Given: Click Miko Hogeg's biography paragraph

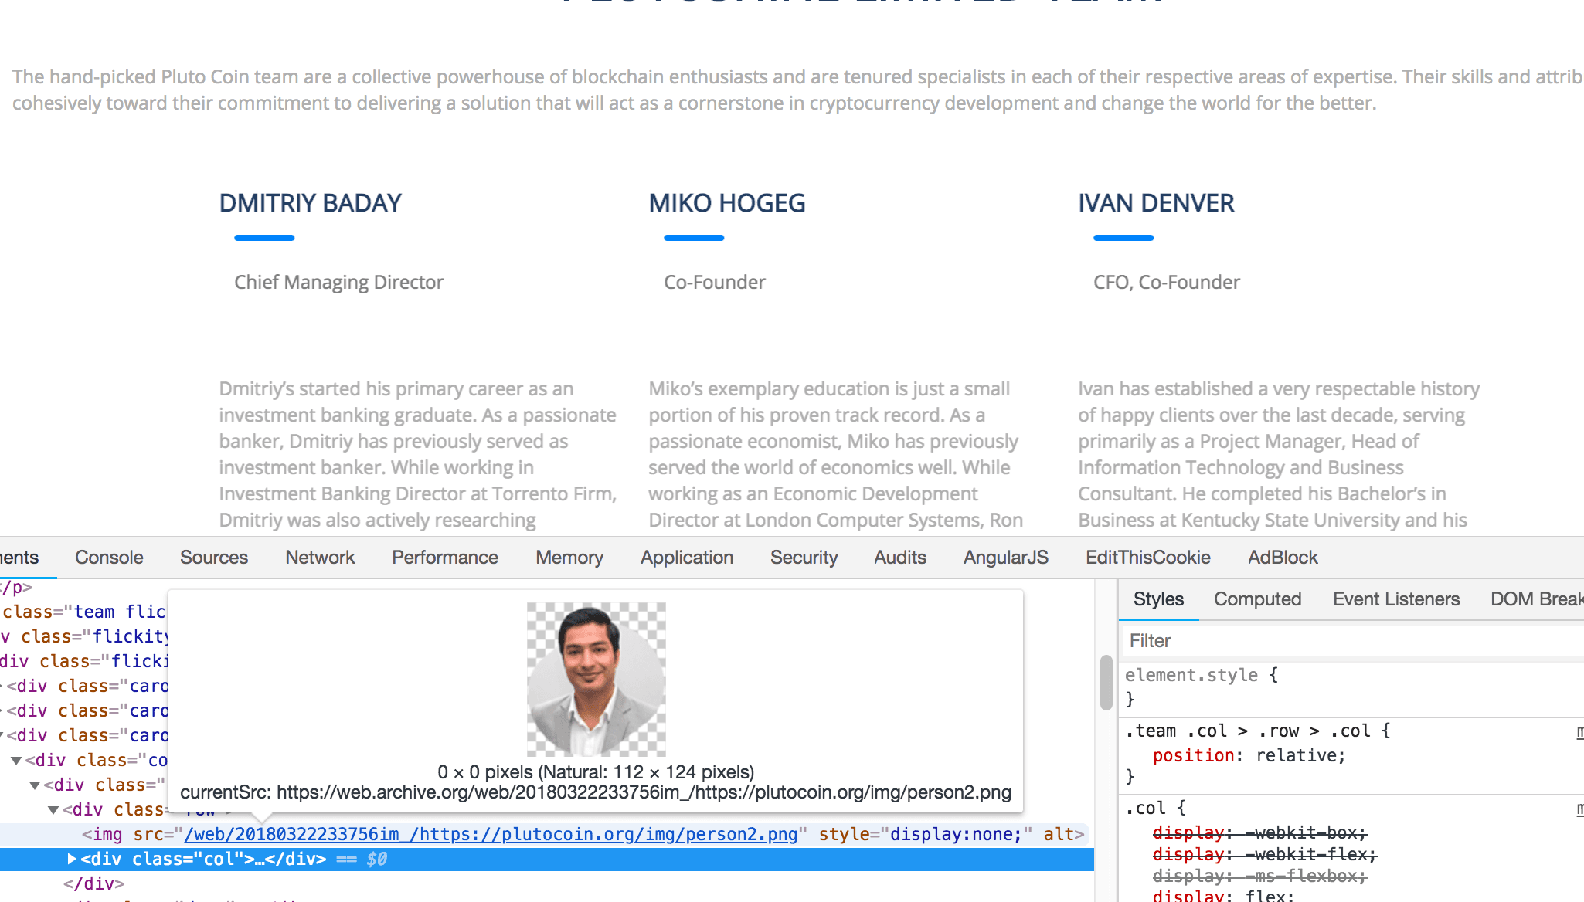Looking at the screenshot, I should (x=836, y=455).
